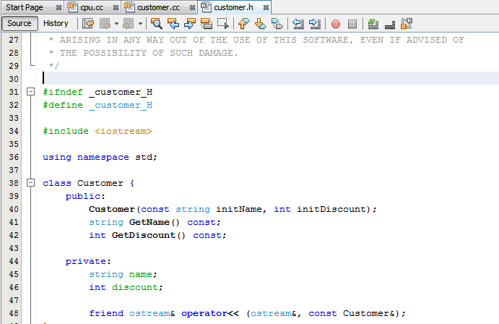Open the Back navigation dropdown arrow
Image resolution: width=499 pixels, height=324 pixels.
coord(116,23)
